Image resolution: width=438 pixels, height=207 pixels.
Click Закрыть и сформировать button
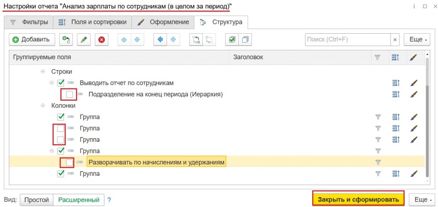[359, 199]
